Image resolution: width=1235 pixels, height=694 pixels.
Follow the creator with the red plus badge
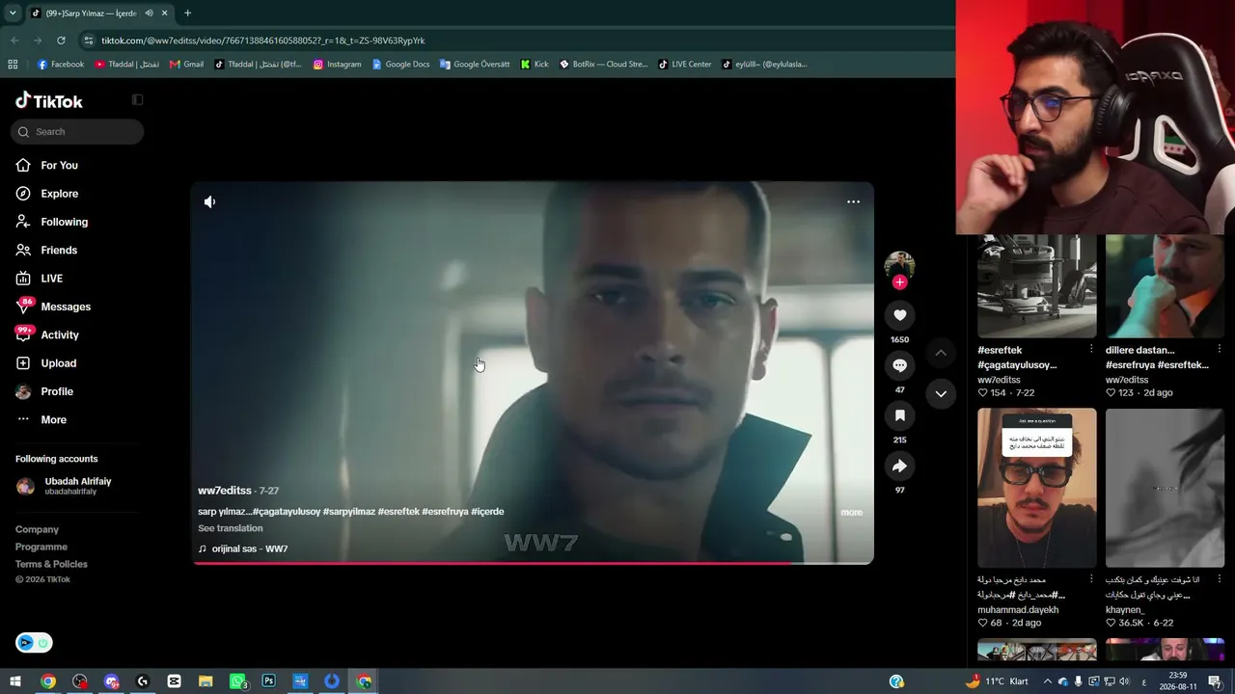[x=899, y=281]
